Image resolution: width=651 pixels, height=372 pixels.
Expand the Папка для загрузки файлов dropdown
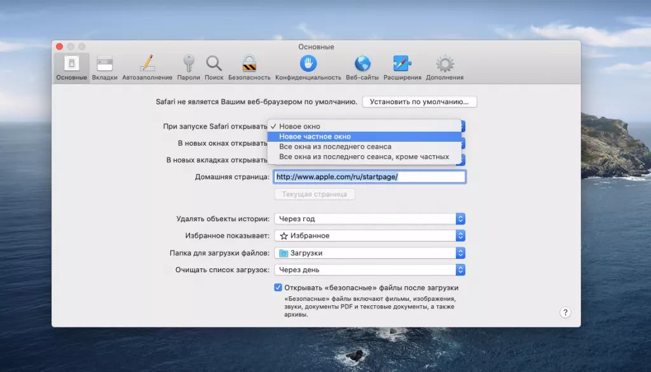click(x=369, y=252)
